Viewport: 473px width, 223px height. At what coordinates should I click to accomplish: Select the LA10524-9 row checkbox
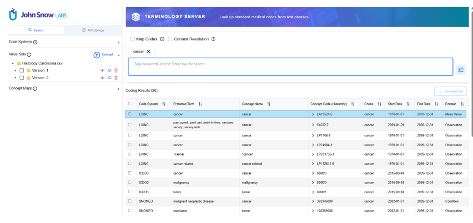(130, 114)
